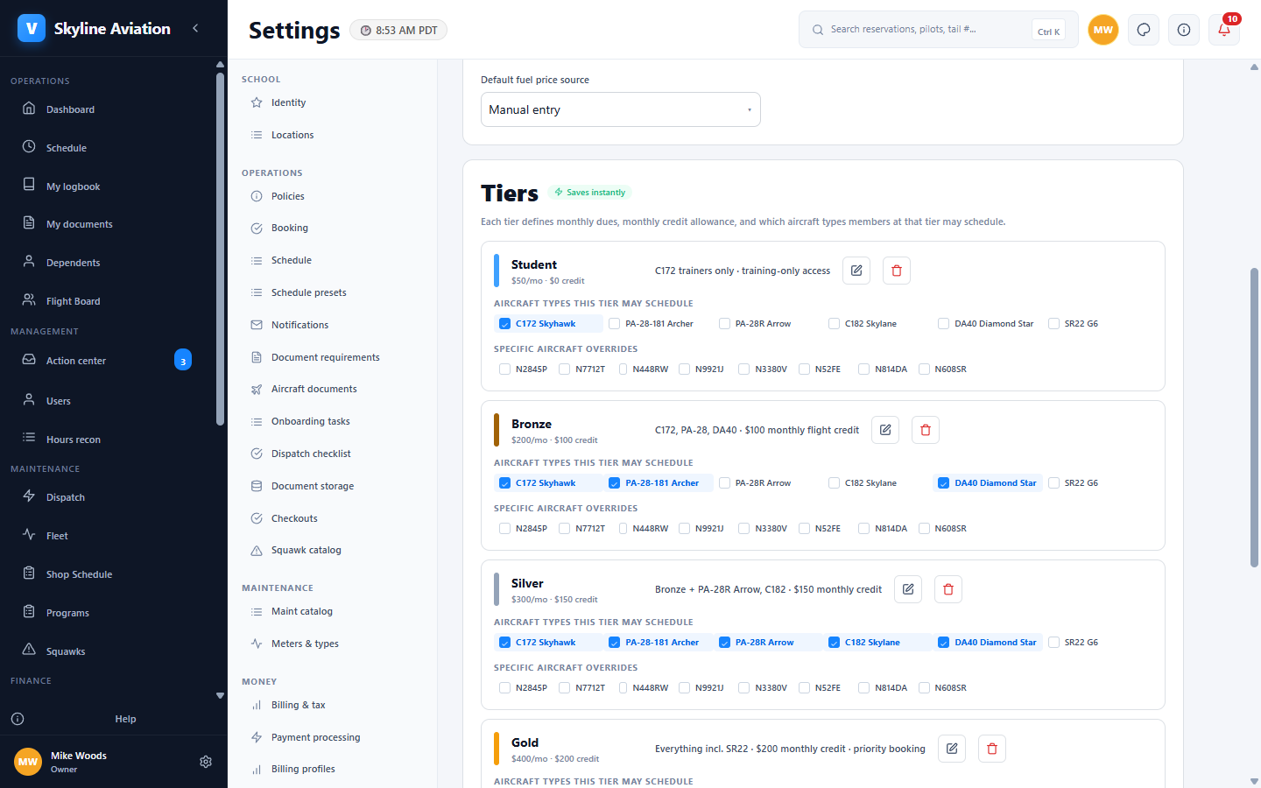Open Dispatch checklist settings
Screen dimensions: 1261x788
pos(333,454)
